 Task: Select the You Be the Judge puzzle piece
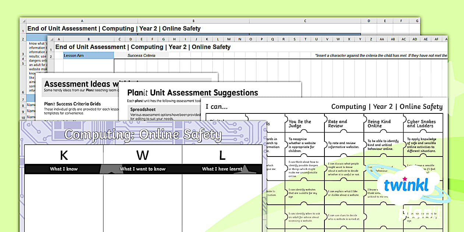304,124
